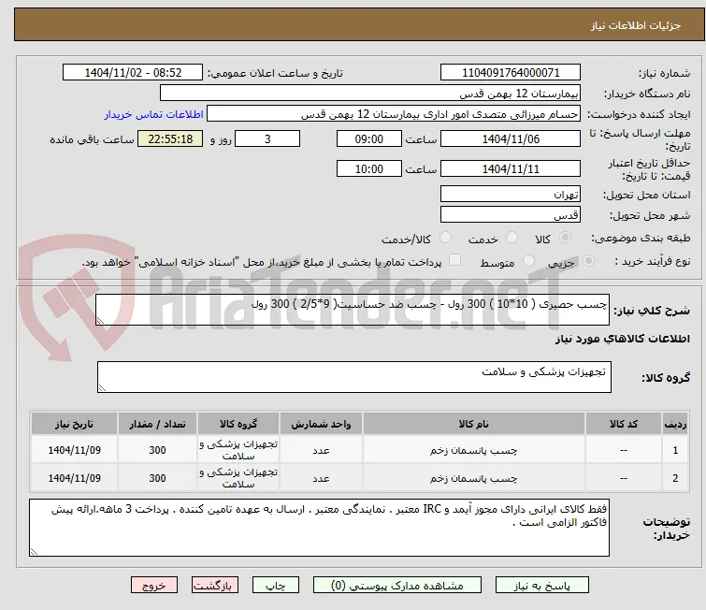Click the شهر محل تحویل field قدس
The image size is (706, 610).
click(511, 215)
